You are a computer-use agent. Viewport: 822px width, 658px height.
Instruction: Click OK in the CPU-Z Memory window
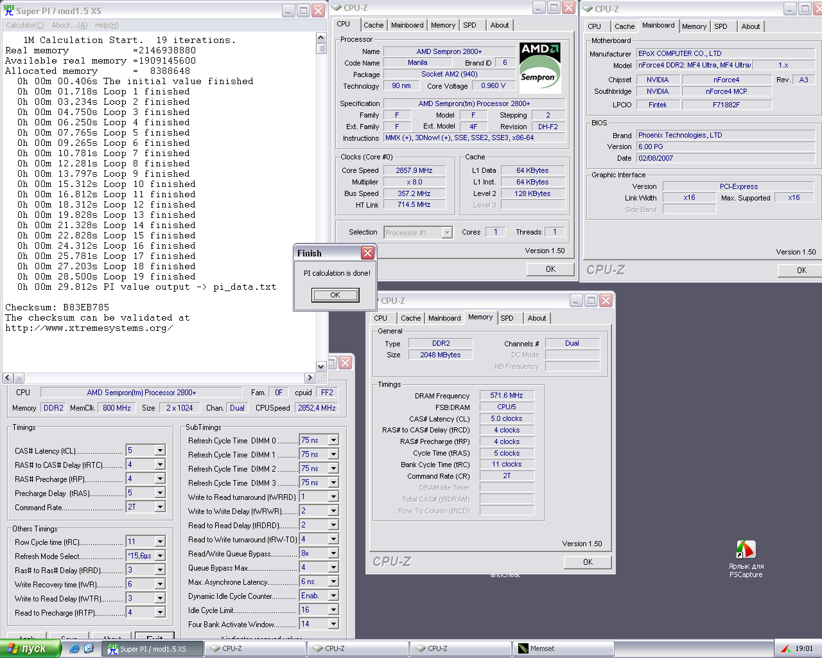pyautogui.click(x=588, y=562)
